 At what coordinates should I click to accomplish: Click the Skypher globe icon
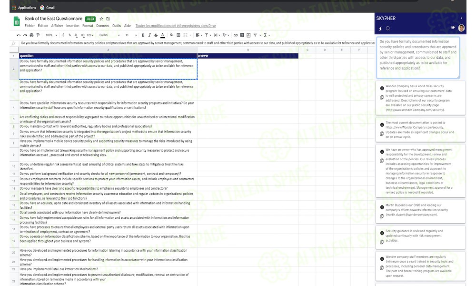[453, 28]
